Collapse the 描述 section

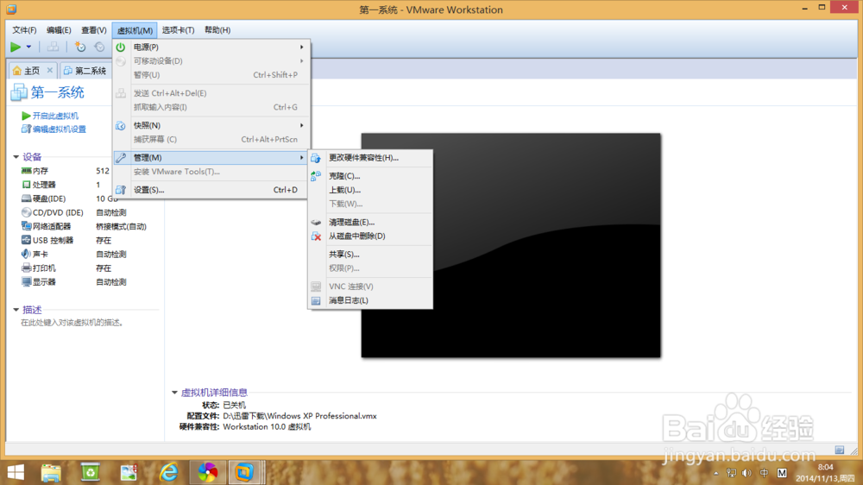point(16,310)
